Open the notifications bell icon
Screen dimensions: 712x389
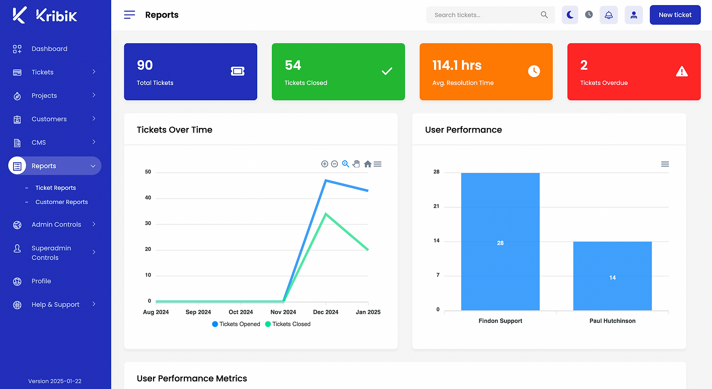tap(609, 15)
